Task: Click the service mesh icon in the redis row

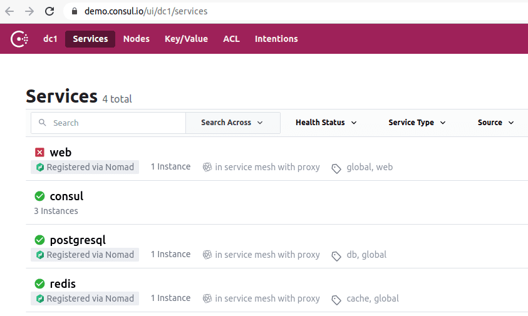Action: point(207,298)
